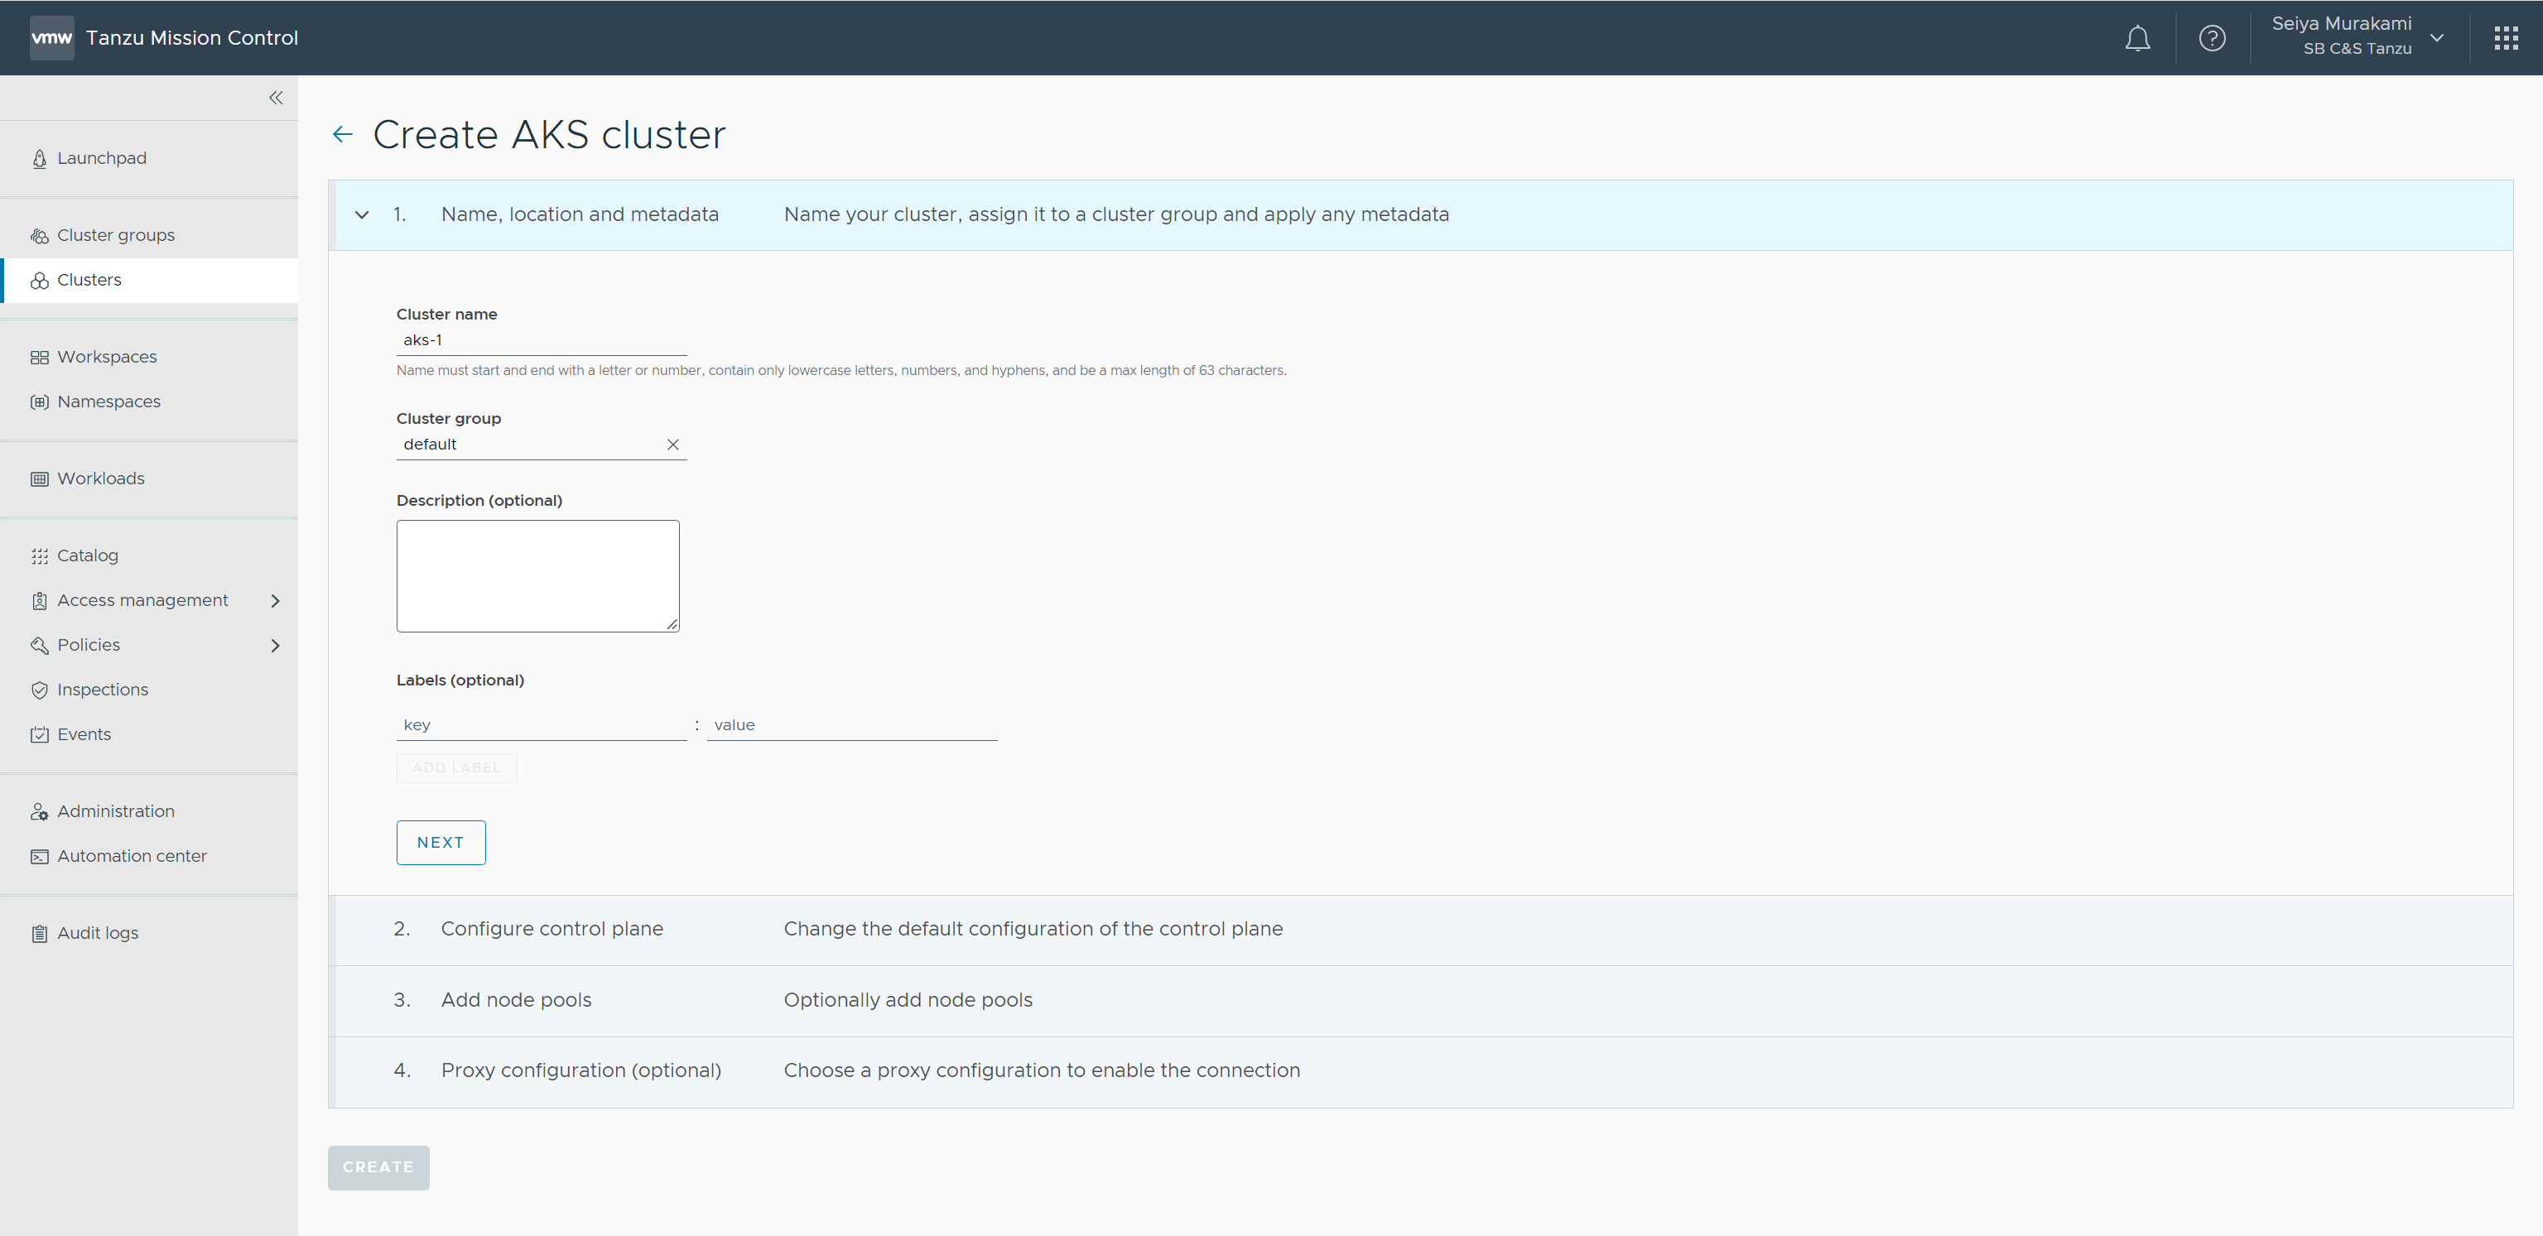Click the notifications bell icon
The height and width of the screenshot is (1236, 2543).
coord(2137,39)
